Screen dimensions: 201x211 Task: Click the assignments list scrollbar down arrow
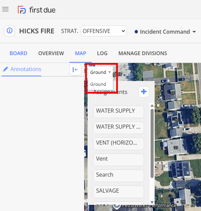tap(152, 202)
